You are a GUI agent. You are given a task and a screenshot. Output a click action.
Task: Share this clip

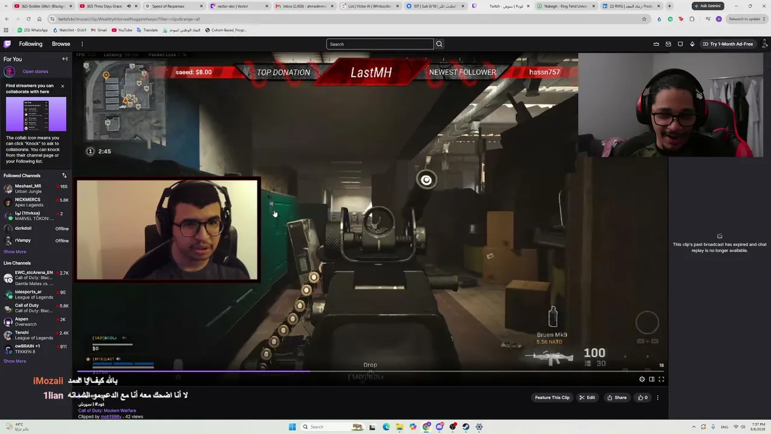pyautogui.click(x=617, y=398)
